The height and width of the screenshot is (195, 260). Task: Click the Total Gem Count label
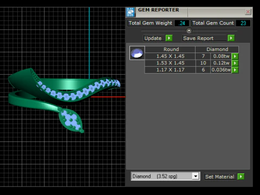[213, 23]
